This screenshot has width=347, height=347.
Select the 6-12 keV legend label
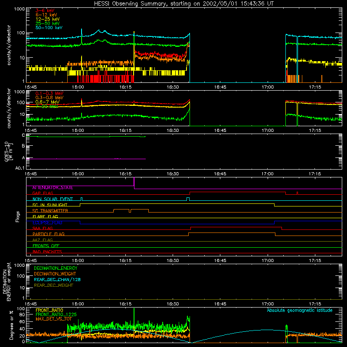[x=46, y=15]
